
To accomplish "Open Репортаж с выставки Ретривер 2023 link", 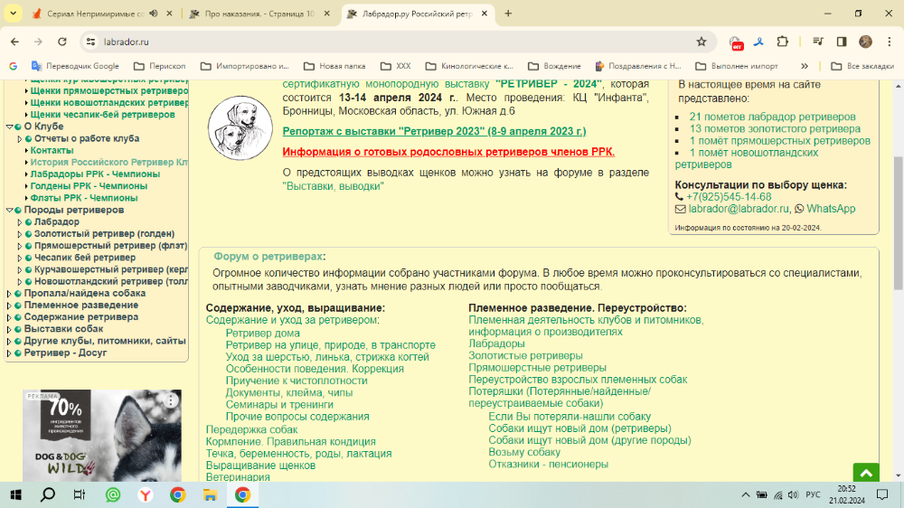I will (x=434, y=131).
